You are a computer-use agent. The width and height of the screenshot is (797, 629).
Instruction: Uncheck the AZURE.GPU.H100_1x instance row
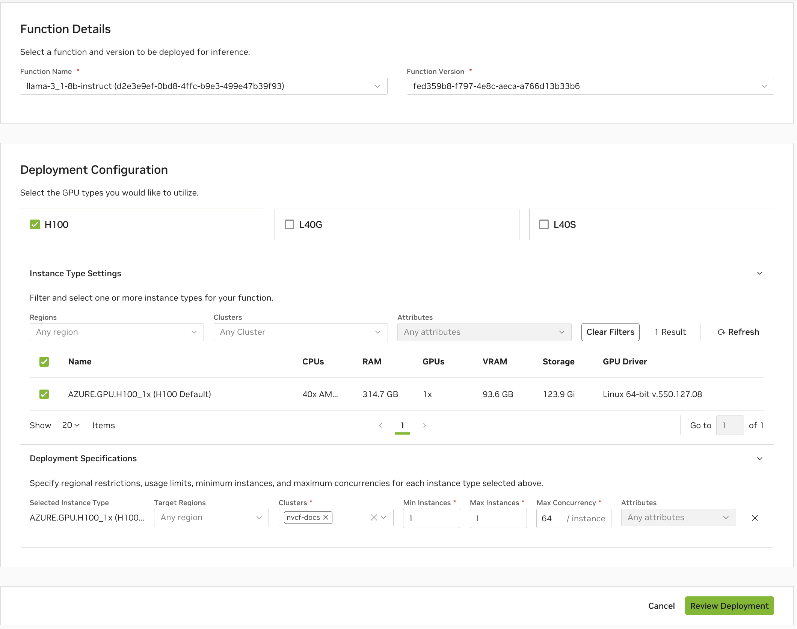44,394
